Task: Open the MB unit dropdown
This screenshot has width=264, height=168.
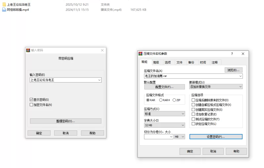Action: (180, 137)
